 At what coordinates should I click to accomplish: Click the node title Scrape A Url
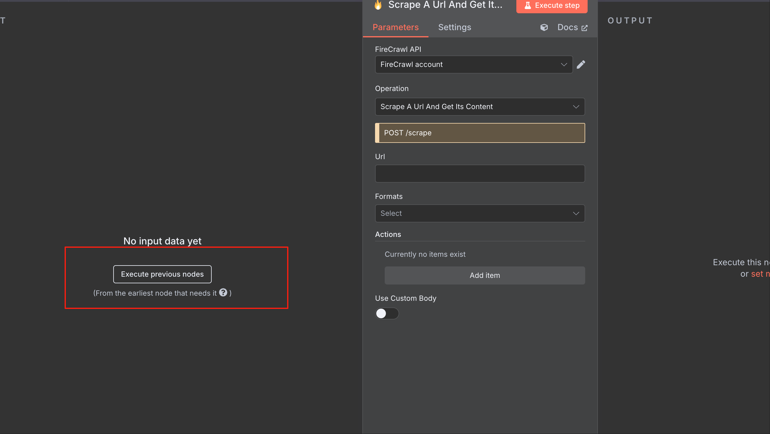[x=445, y=5]
